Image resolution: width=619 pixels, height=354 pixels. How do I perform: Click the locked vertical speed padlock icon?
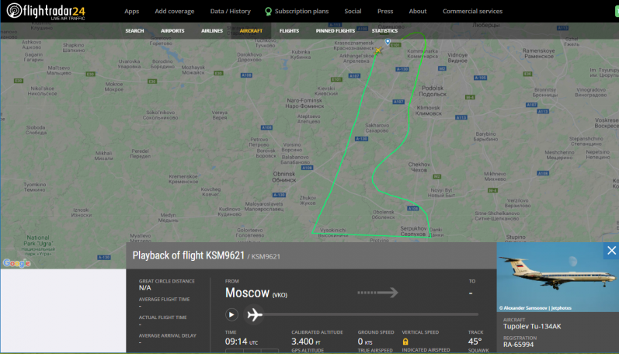pyautogui.click(x=405, y=341)
